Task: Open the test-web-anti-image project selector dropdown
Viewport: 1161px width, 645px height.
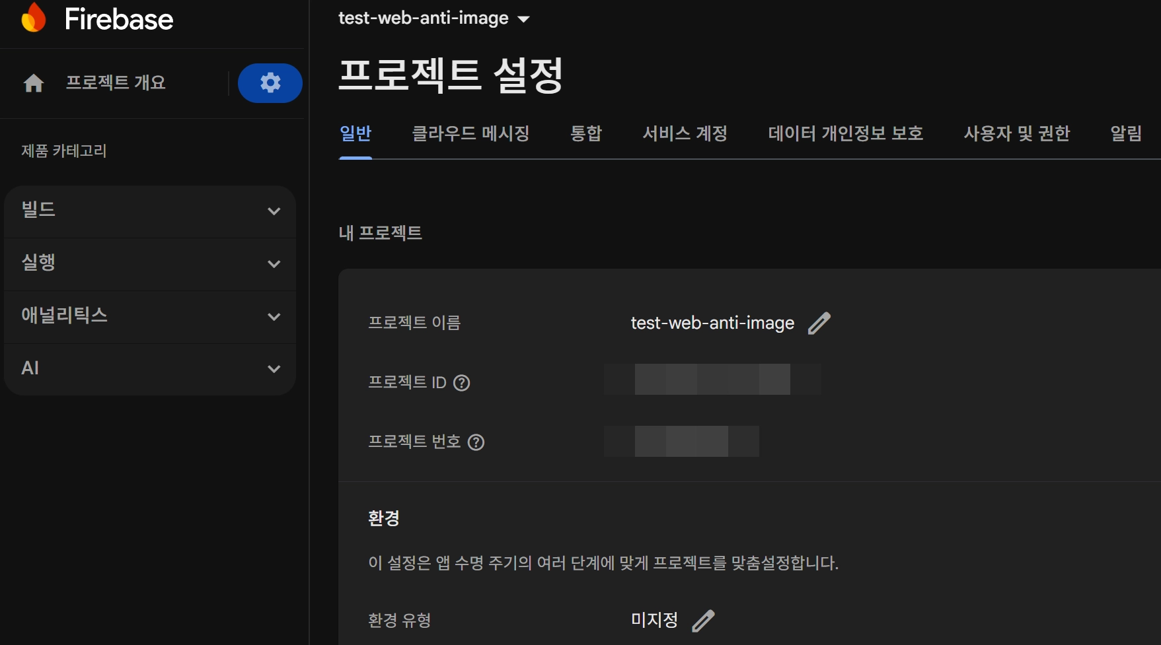Action: click(434, 18)
